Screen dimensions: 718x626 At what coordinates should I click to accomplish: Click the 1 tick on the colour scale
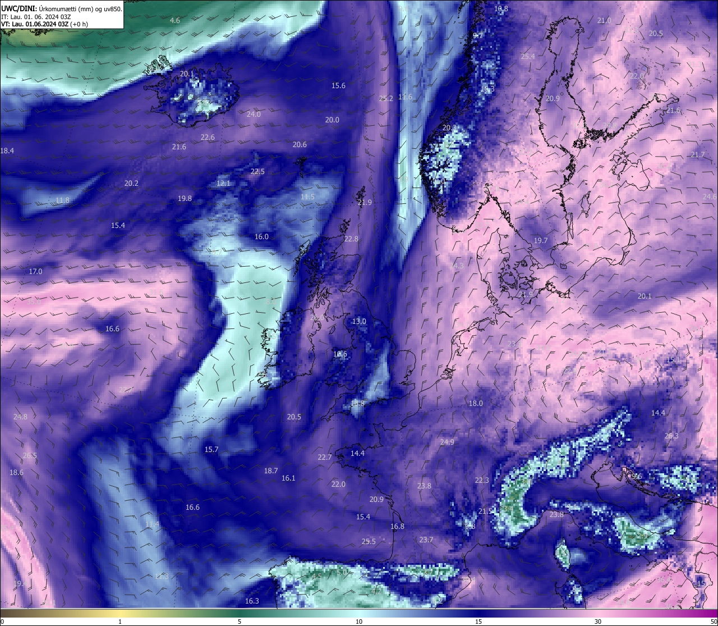pyautogui.click(x=120, y=622)
